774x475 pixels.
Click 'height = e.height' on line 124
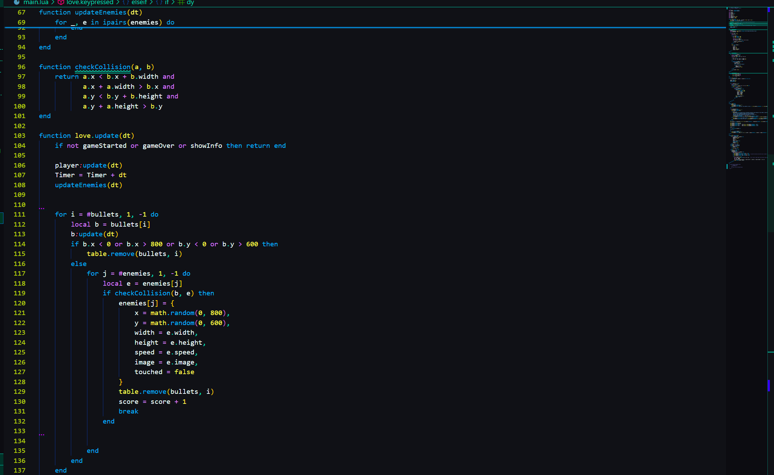(x=168, y=343)
